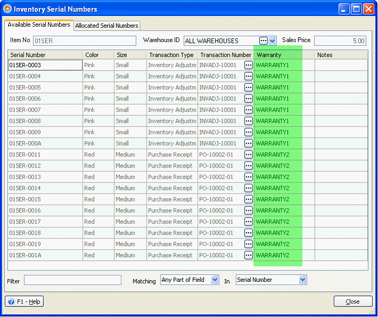Click the Warranty column header

tap(285, 55)
